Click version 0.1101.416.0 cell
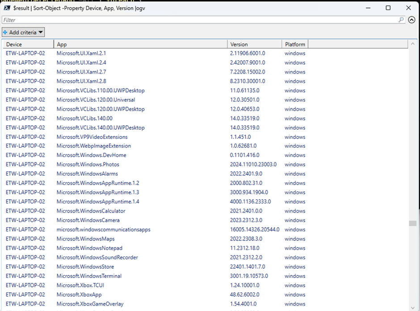This screenshot has height=311, width=420. (x=244, y=155)
